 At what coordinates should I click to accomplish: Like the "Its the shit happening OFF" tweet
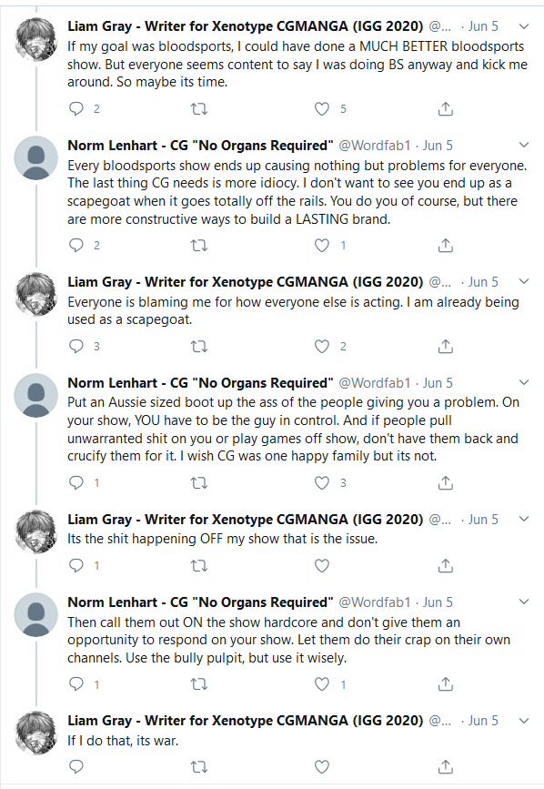(322, 565)
